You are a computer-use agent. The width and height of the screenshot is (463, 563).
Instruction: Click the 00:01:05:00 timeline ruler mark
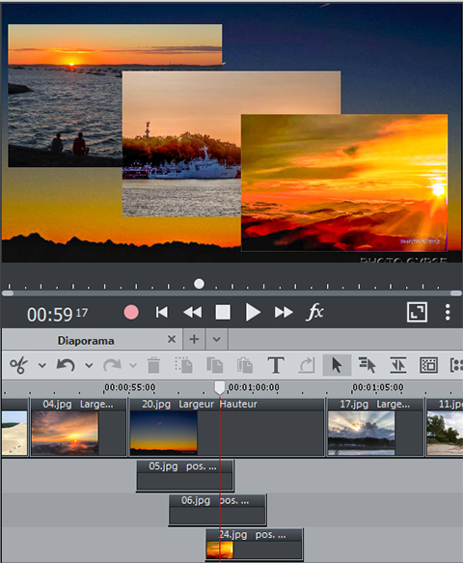coord(378,387)
